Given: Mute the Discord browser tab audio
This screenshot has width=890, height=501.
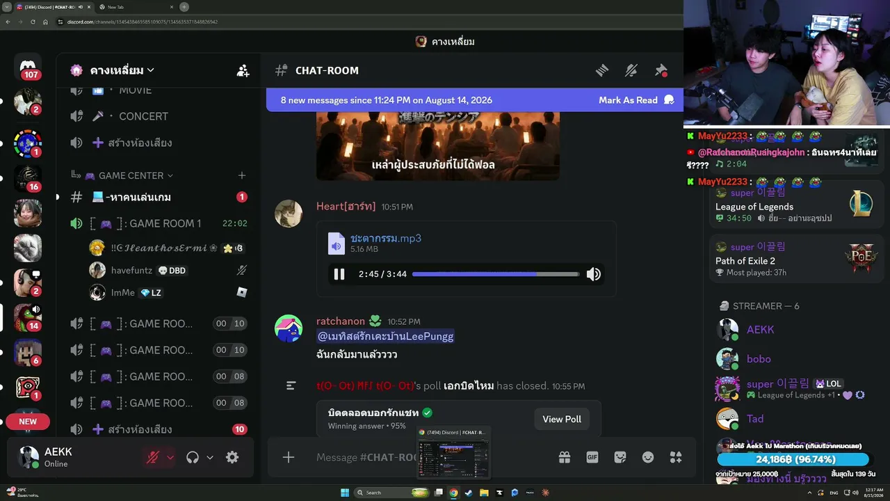Looking at the screenshot, I should tap(81, 7).
